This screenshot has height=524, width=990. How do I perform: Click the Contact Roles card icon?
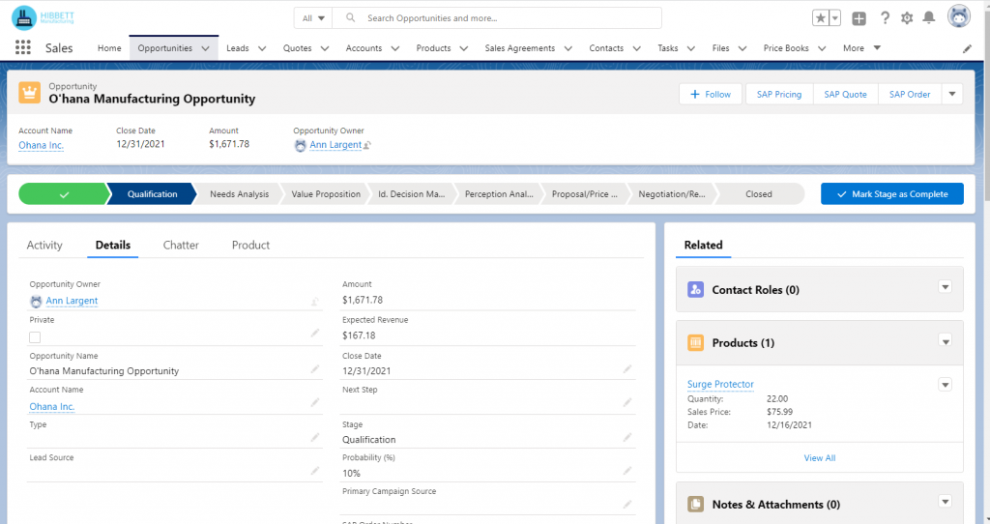[x=695, y=289]
